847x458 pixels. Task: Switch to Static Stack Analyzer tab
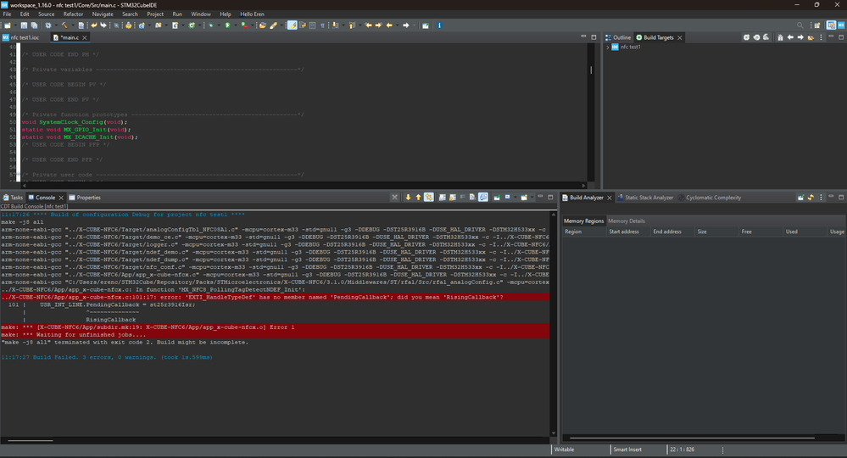(645, 197)
